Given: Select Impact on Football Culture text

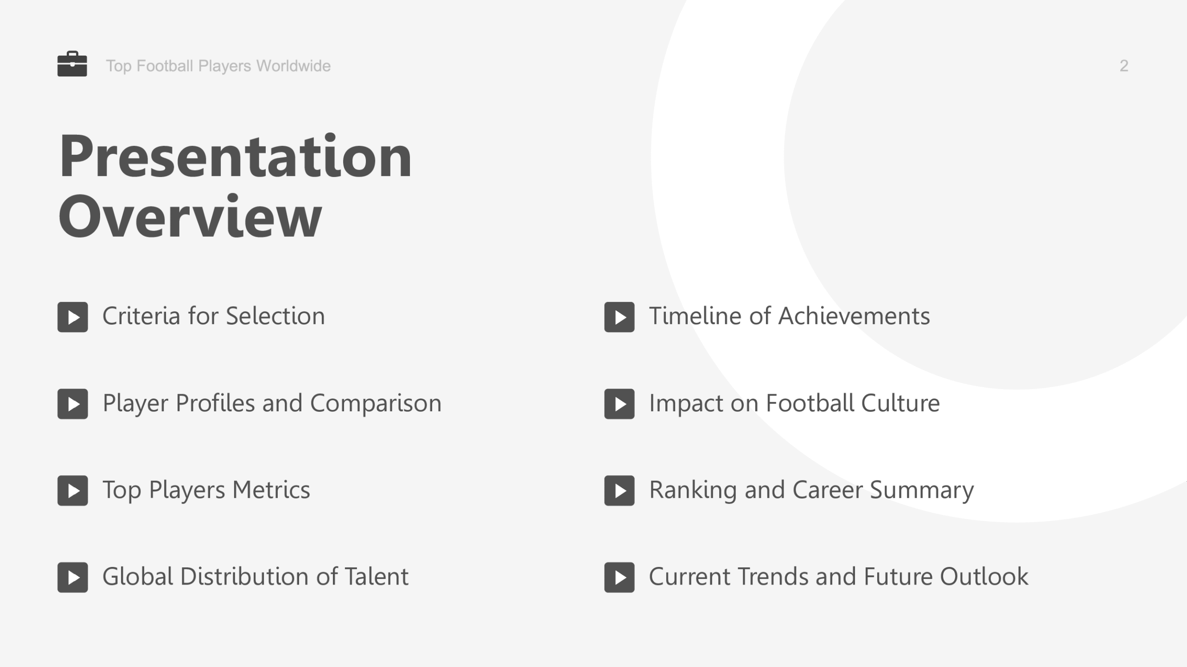Looking at the screenshot, I should tap(794, 403).
